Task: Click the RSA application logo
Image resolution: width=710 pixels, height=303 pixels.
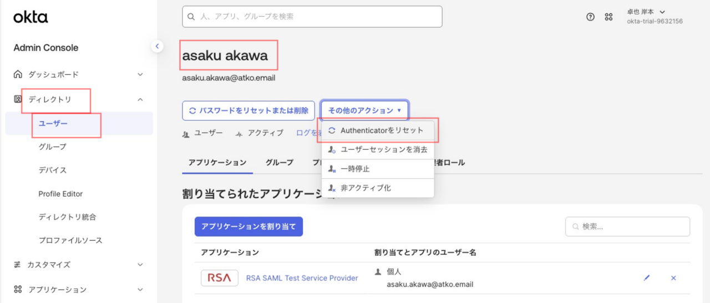Action: click(x=219, y=278)
